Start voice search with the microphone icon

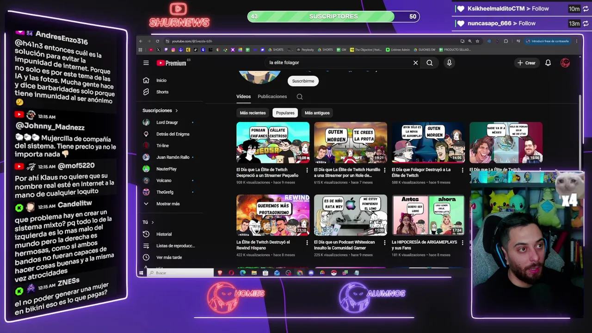(449, 63)
